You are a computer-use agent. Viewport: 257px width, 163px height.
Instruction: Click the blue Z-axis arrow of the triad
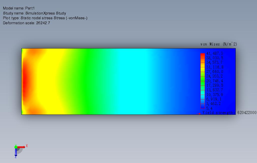coord(16,152)
